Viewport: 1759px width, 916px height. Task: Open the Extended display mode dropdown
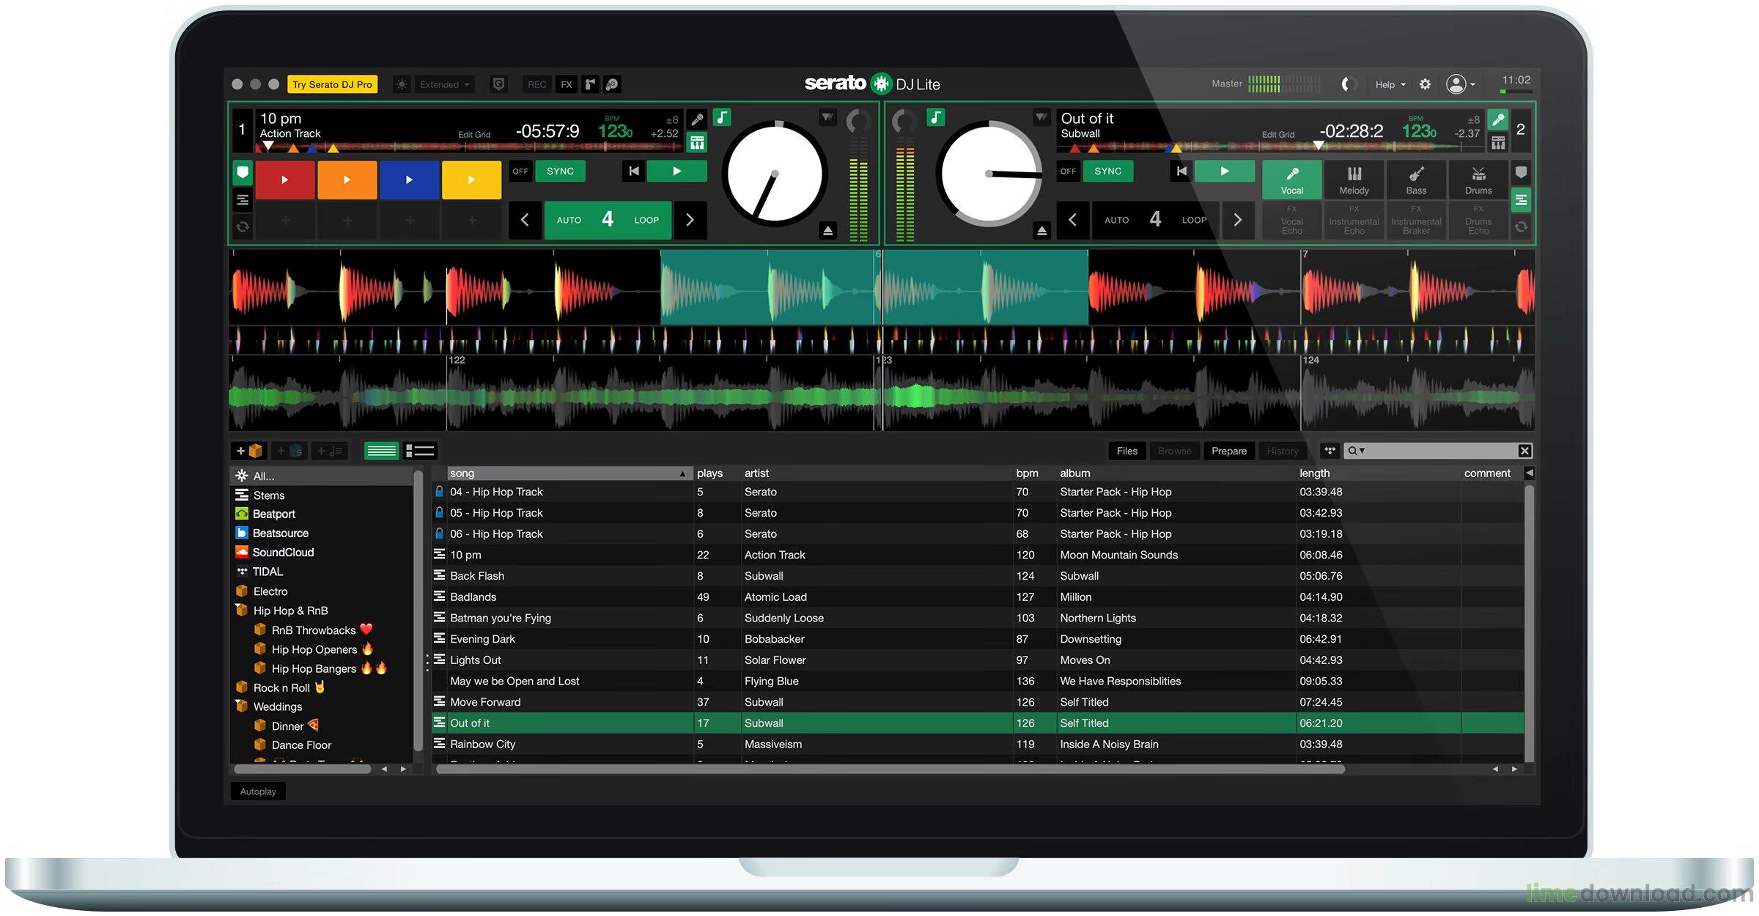[x=443, y=84]
